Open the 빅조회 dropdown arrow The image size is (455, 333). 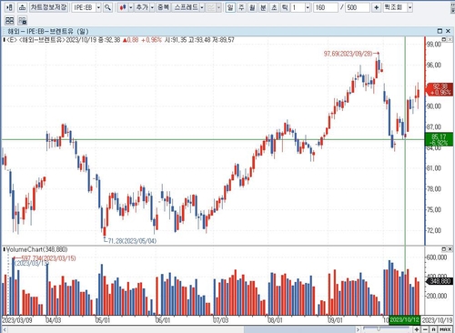point(410,7)
